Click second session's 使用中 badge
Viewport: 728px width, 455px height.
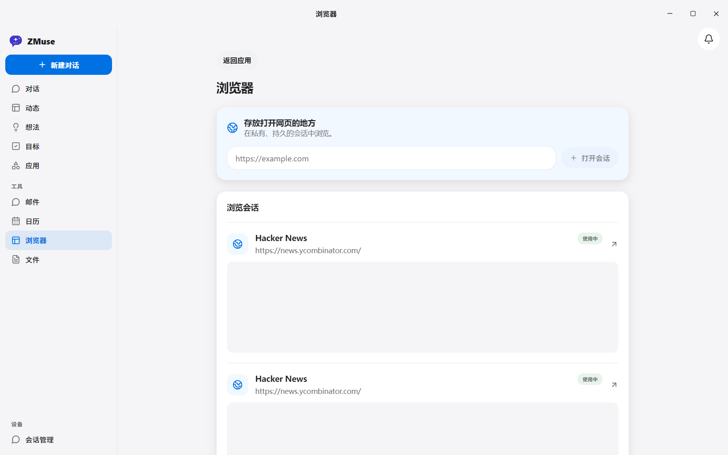point(590,379)
